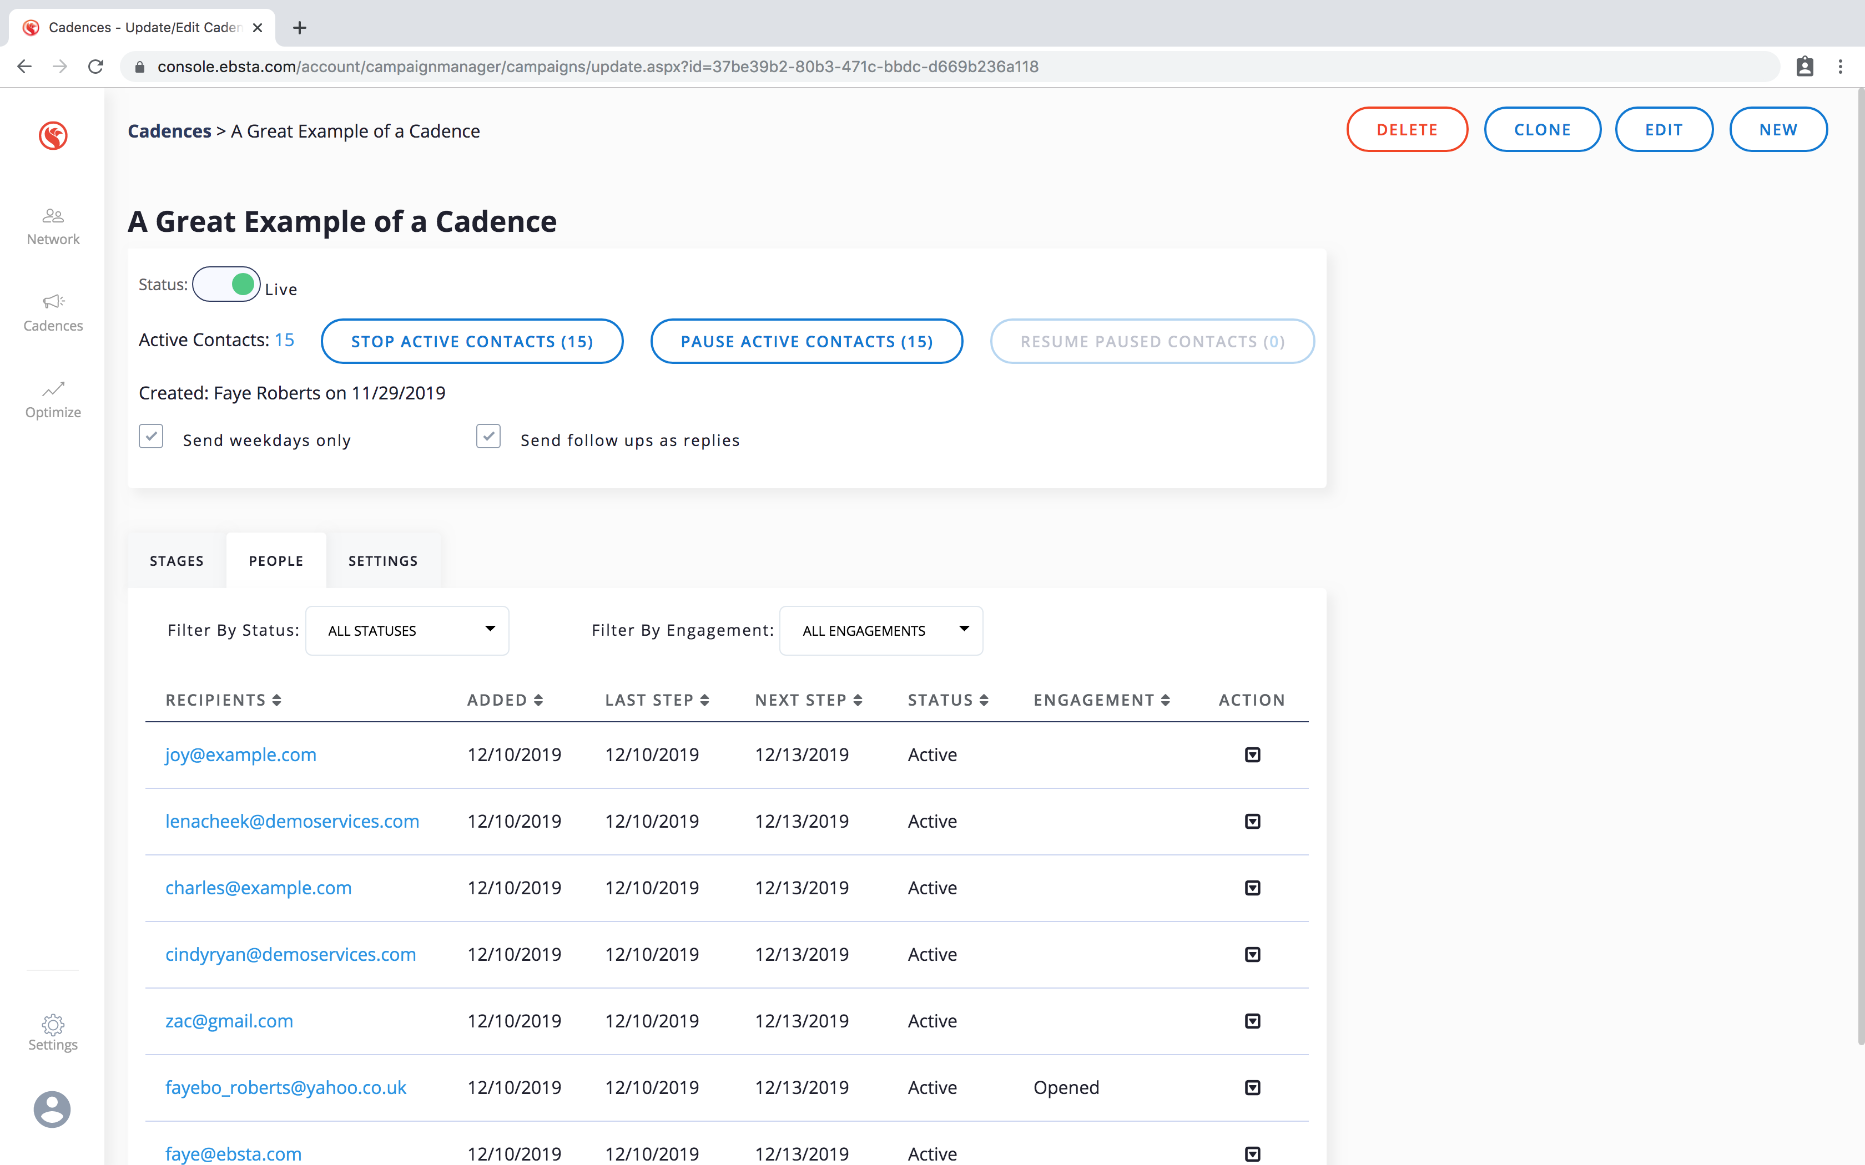Open the All Statuses filter dropdown

click(x=407, y=630)
